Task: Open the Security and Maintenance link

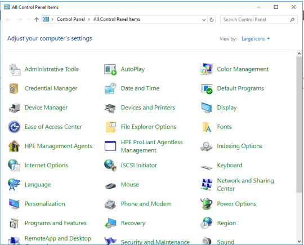Action: (155, 242)
